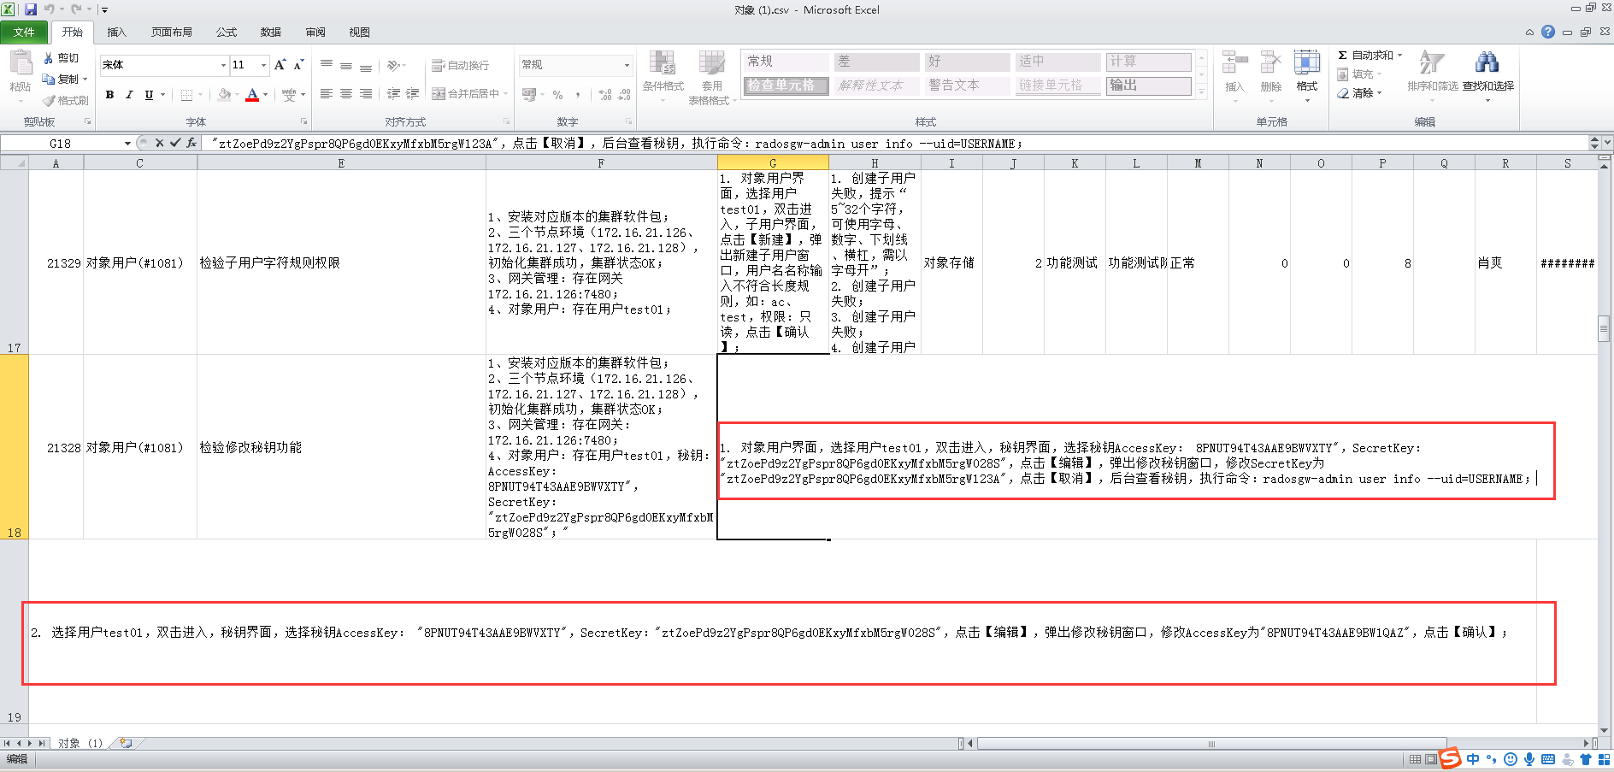Image resolution: width=1614 pixels, height=772 pixels.
Task: Click the vertical scrollbar thumb
Action: [x=1604, y=329]
